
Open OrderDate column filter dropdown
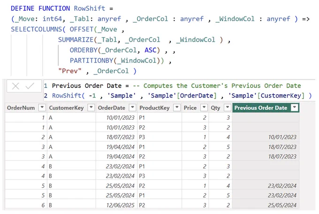tap(132, 107)
